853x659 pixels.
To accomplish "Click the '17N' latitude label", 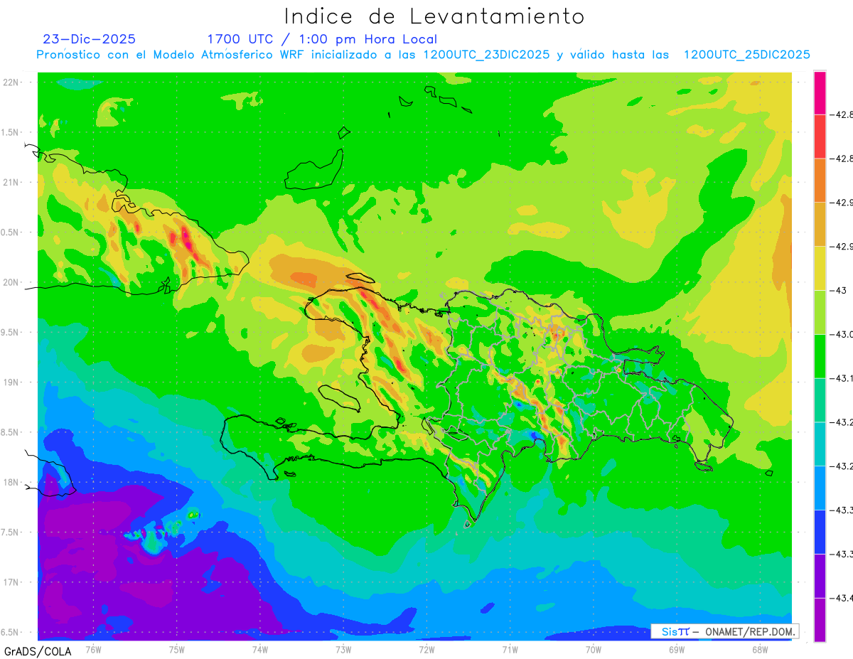I will coord(11,582).
